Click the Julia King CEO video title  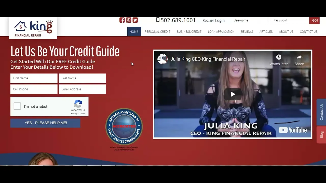(208, 59)
